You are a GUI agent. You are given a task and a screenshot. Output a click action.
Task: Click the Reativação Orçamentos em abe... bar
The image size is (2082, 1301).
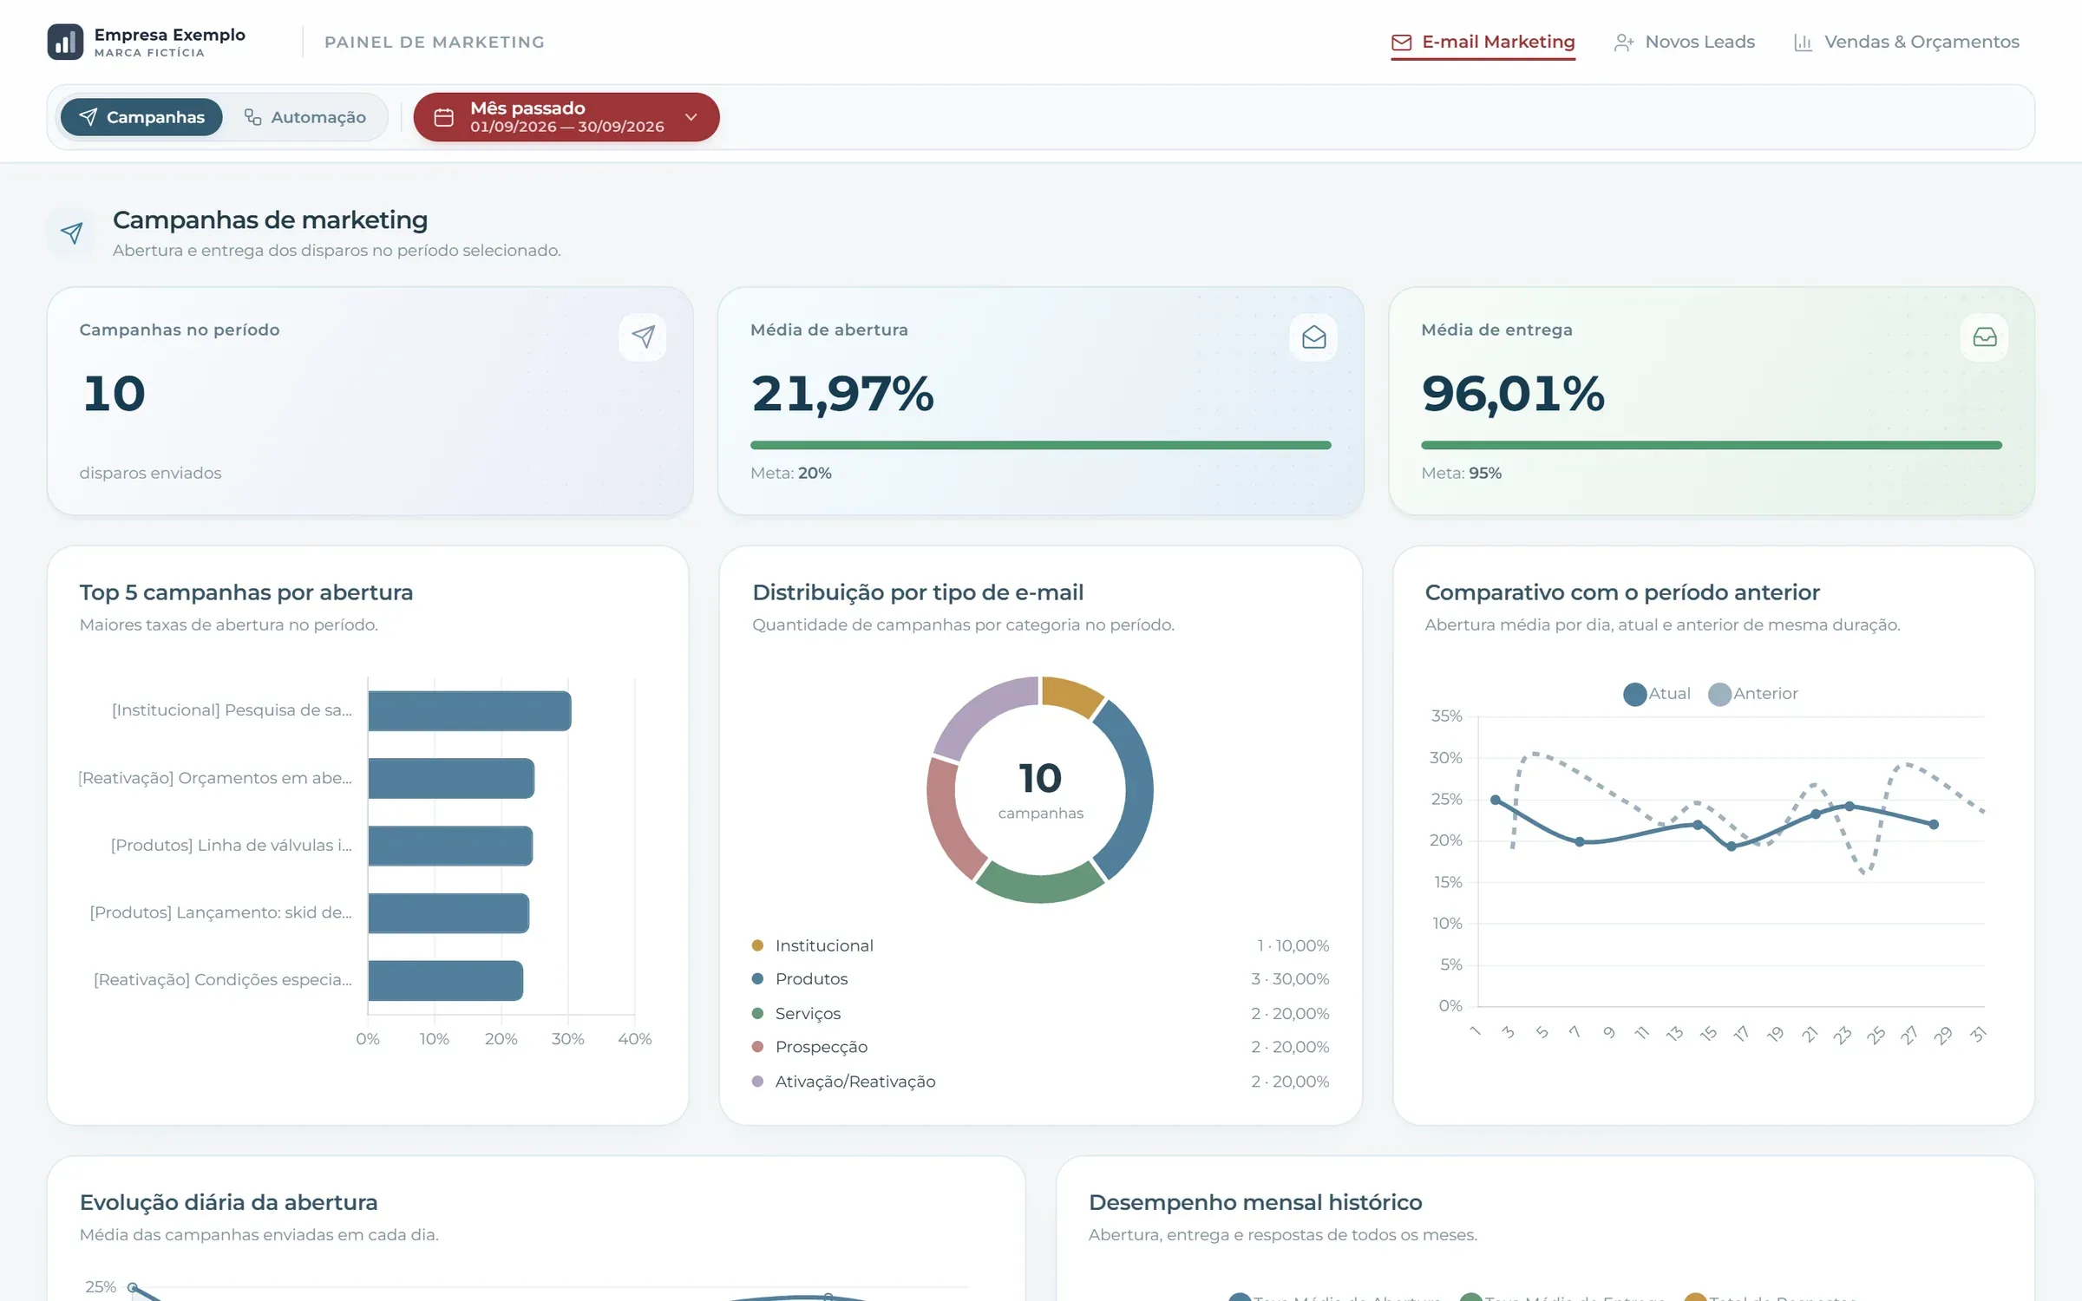tap(451, 779)
